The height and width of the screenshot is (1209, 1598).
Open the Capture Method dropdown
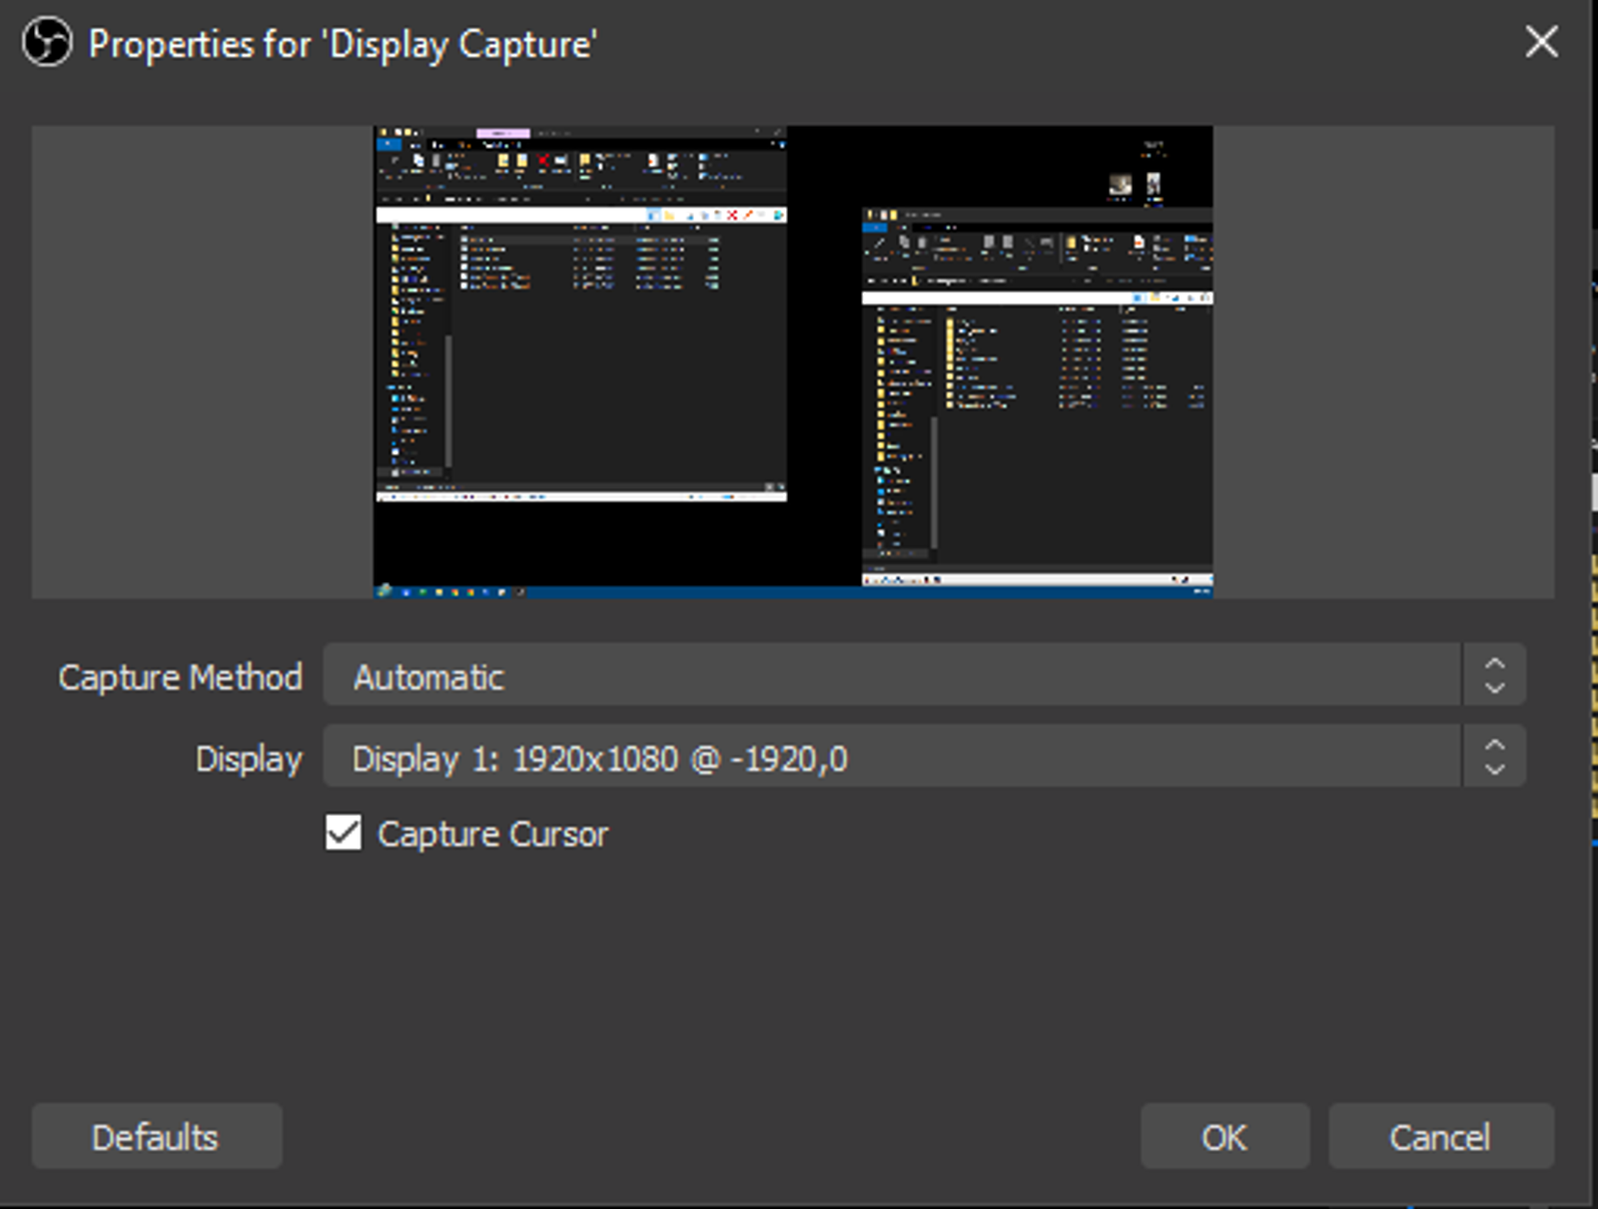click(924, 676)
